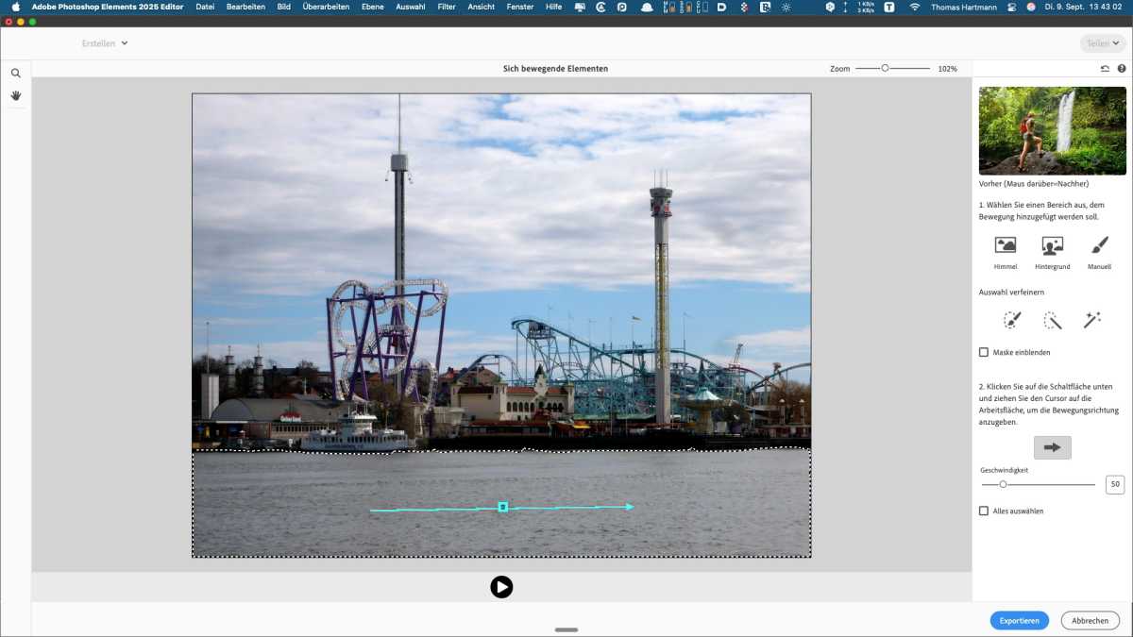Play the moving elements animation
This screenshot has height=637, width=1133.
501,587
